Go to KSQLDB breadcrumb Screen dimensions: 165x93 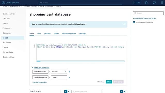[59, 6]
